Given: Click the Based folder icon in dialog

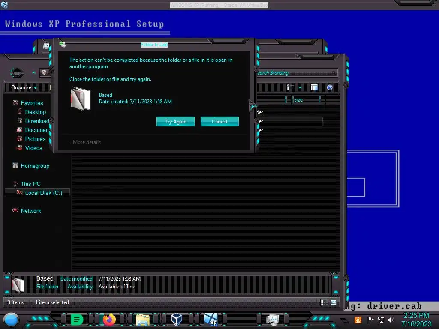Looking at the screenshot, I should tap(81, 99).
